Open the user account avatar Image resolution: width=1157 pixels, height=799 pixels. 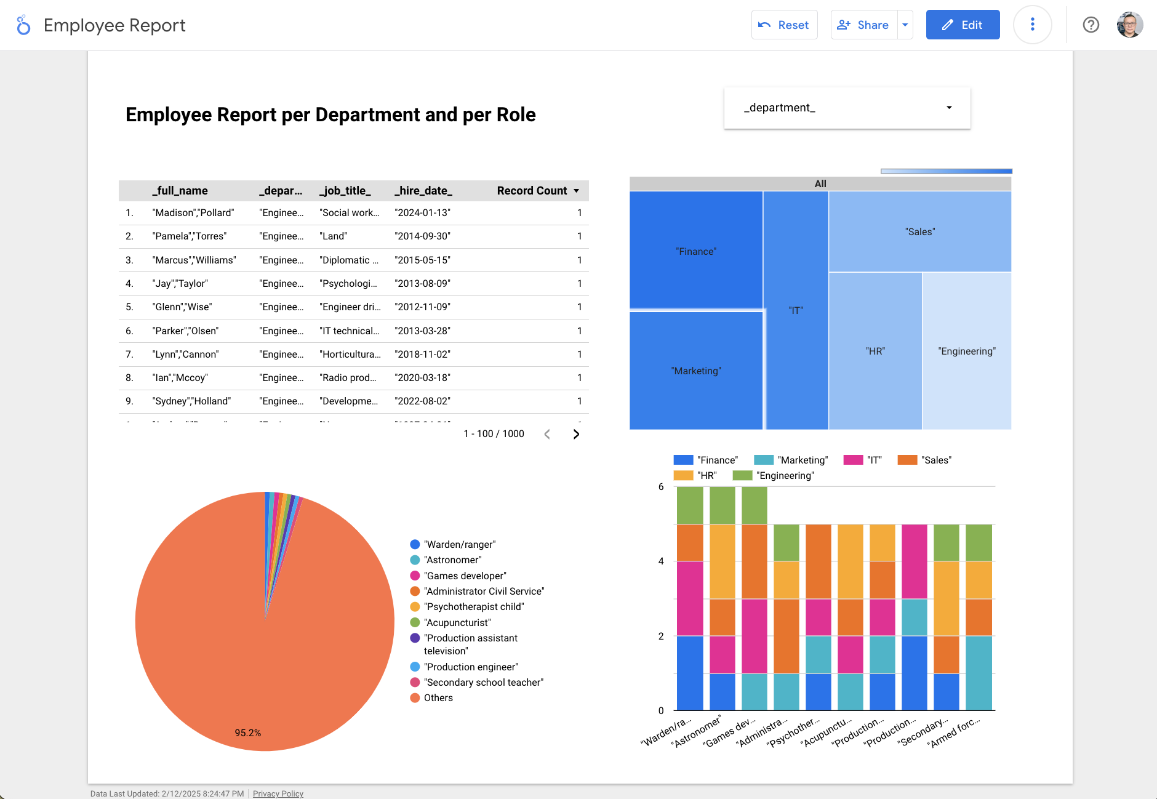[x=1129, y=25]
